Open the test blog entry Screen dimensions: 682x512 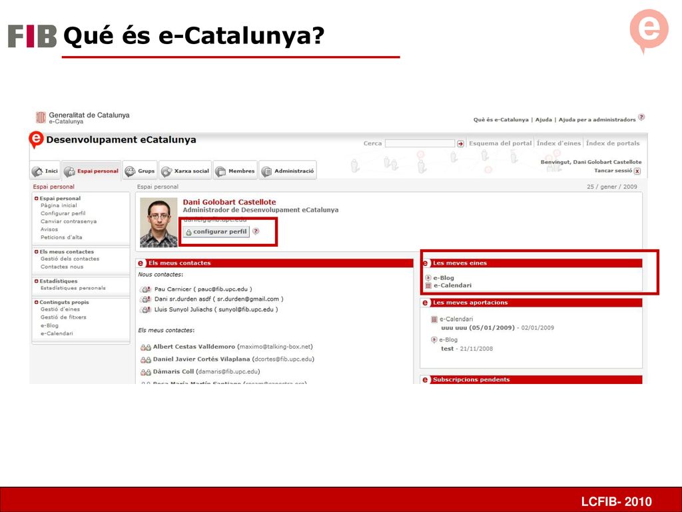pyautogui.click(x=447, y=349)
